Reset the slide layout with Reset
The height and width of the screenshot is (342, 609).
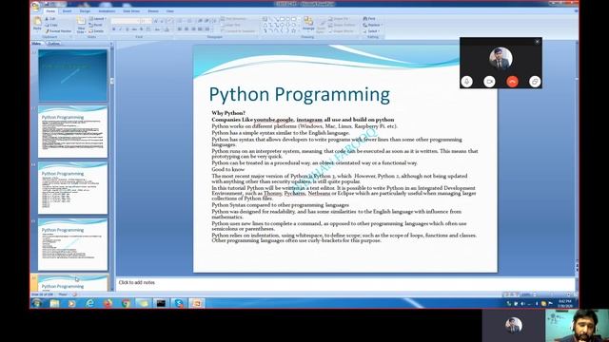95,25
